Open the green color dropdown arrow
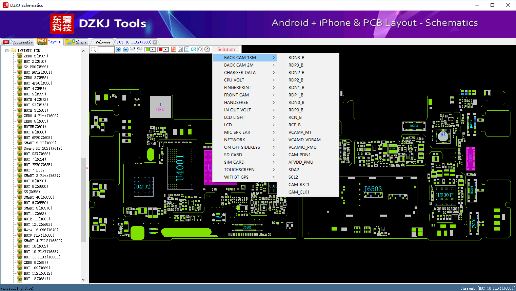This screenshot has width=516, height=291. (153, 50)
